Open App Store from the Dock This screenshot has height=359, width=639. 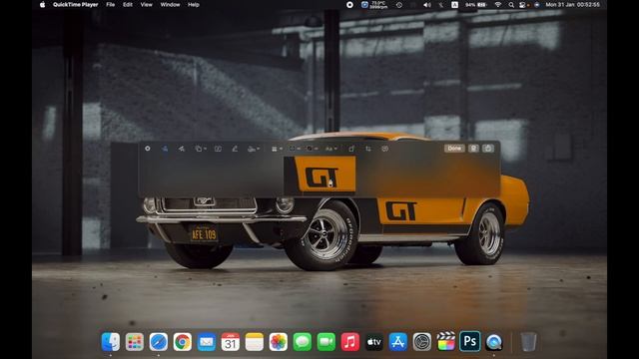(398, 341)
